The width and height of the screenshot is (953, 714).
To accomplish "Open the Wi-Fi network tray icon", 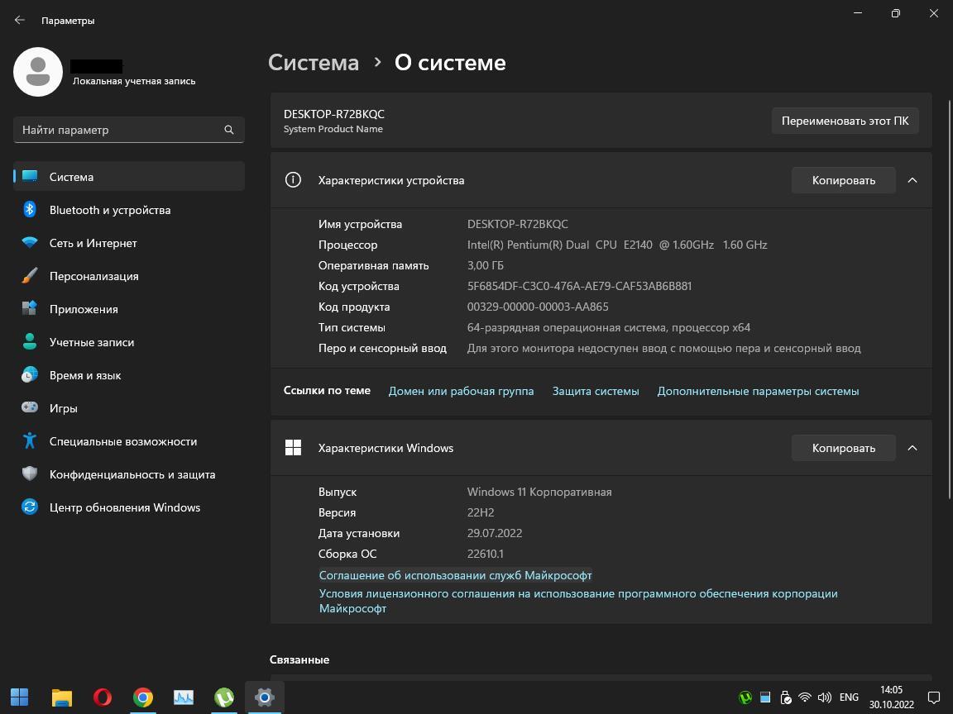I will tap(805, 697).
